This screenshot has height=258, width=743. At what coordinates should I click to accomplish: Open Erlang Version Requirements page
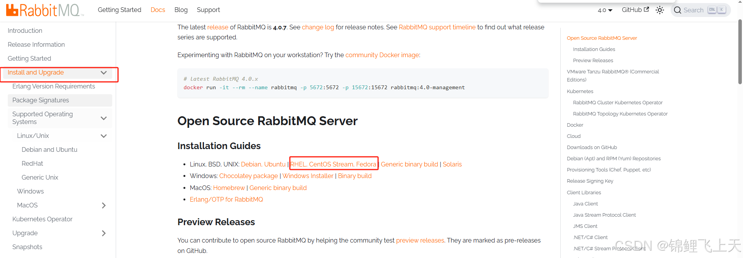click(54, 86)
